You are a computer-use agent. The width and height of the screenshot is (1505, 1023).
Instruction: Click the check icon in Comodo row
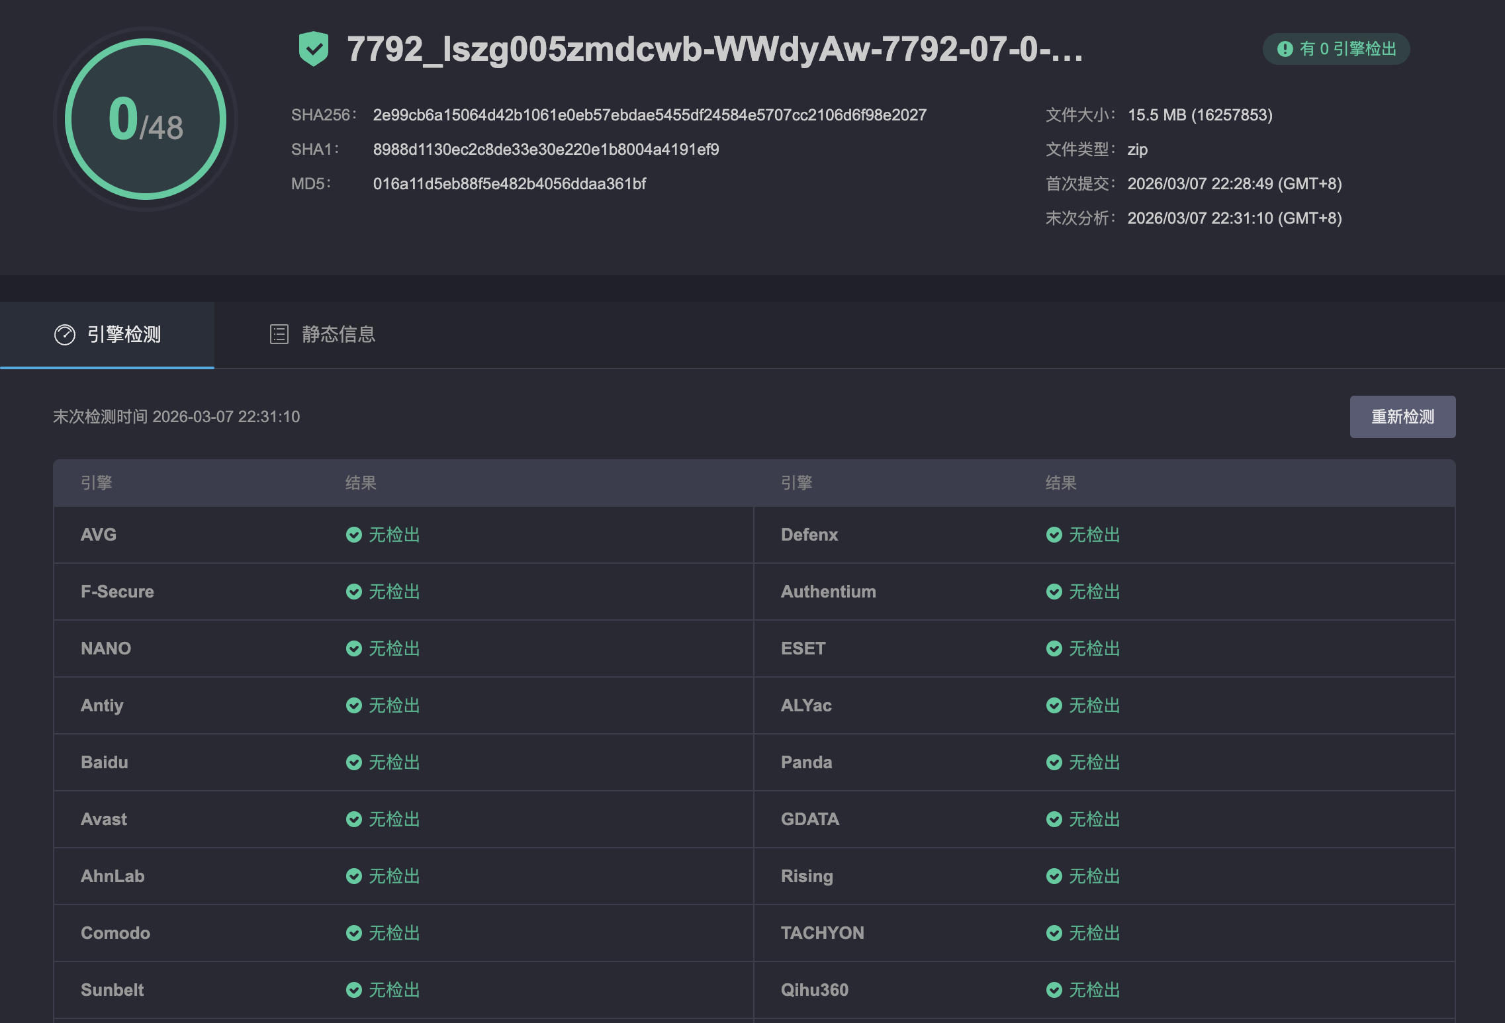pyautogui.click(x=354, y=933)
